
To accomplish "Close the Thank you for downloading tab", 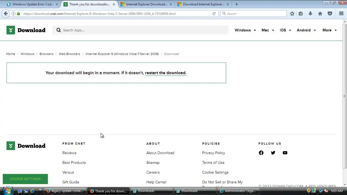I will coord(114,4).
